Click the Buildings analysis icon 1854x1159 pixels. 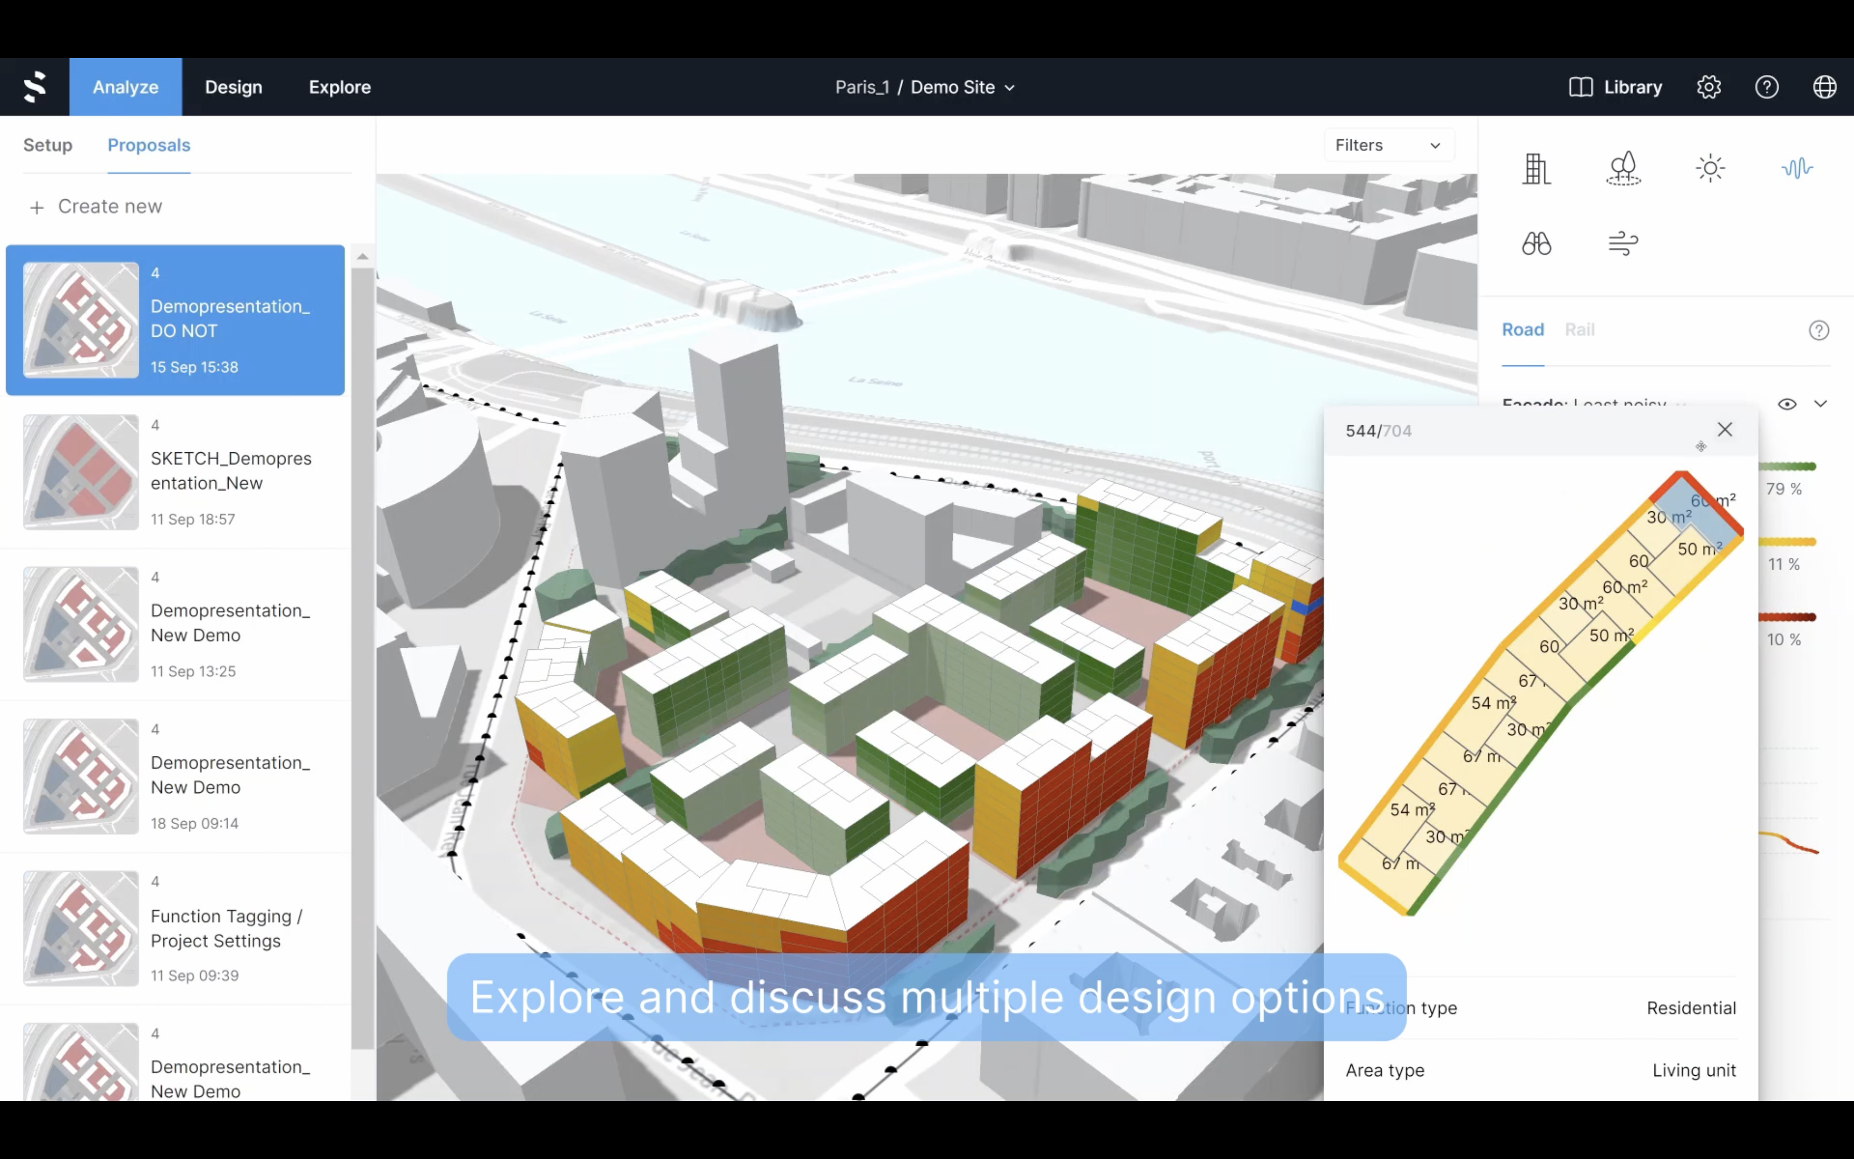(x=1537, y=168)
